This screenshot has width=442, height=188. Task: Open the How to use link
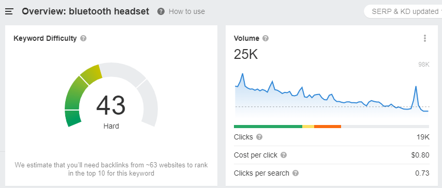tap(187, 11)
